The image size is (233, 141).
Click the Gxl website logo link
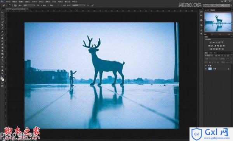(x=211, y=134)
